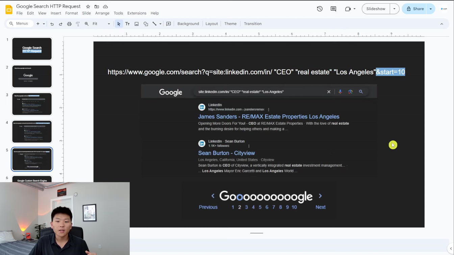
Task: Open version history clock icon
Action: [320, 9]
